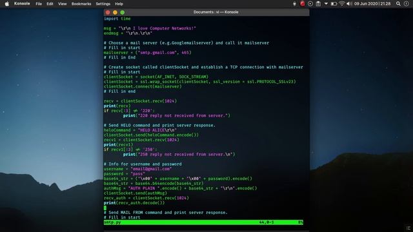The height and width of the screenshot is (232, 413).
Task: Click the endmsg variable line
Action: pyautogui.click(x=128, y=34)
